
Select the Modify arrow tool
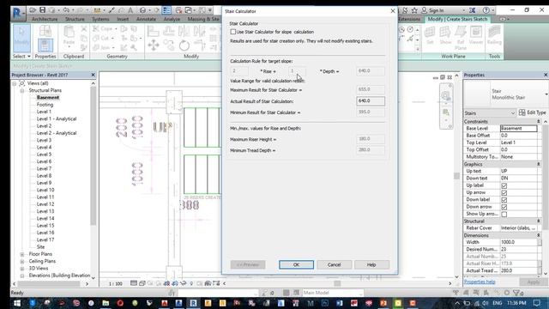(21, 38)
